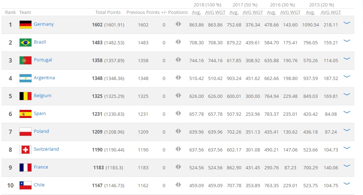This screenshot has height=195, width=363.
Task: Click the Portugal flag icon
Action: pos(25,60)
